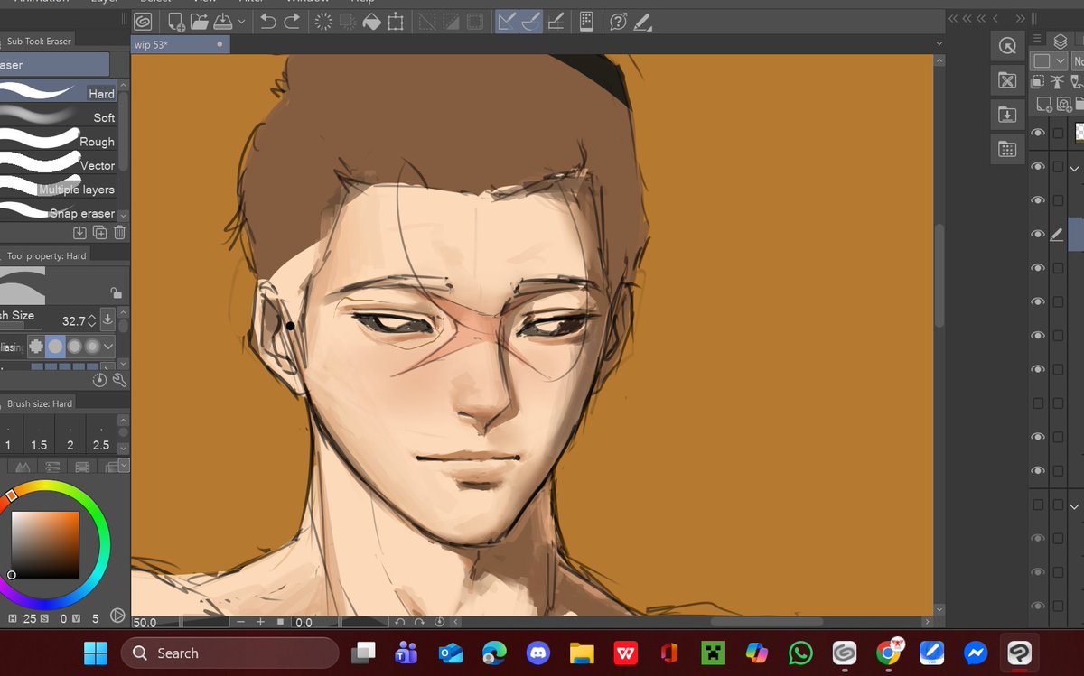1084x676 pixels.
Task: Open WhatsApp from the taskbar
Action: point(800,653)
